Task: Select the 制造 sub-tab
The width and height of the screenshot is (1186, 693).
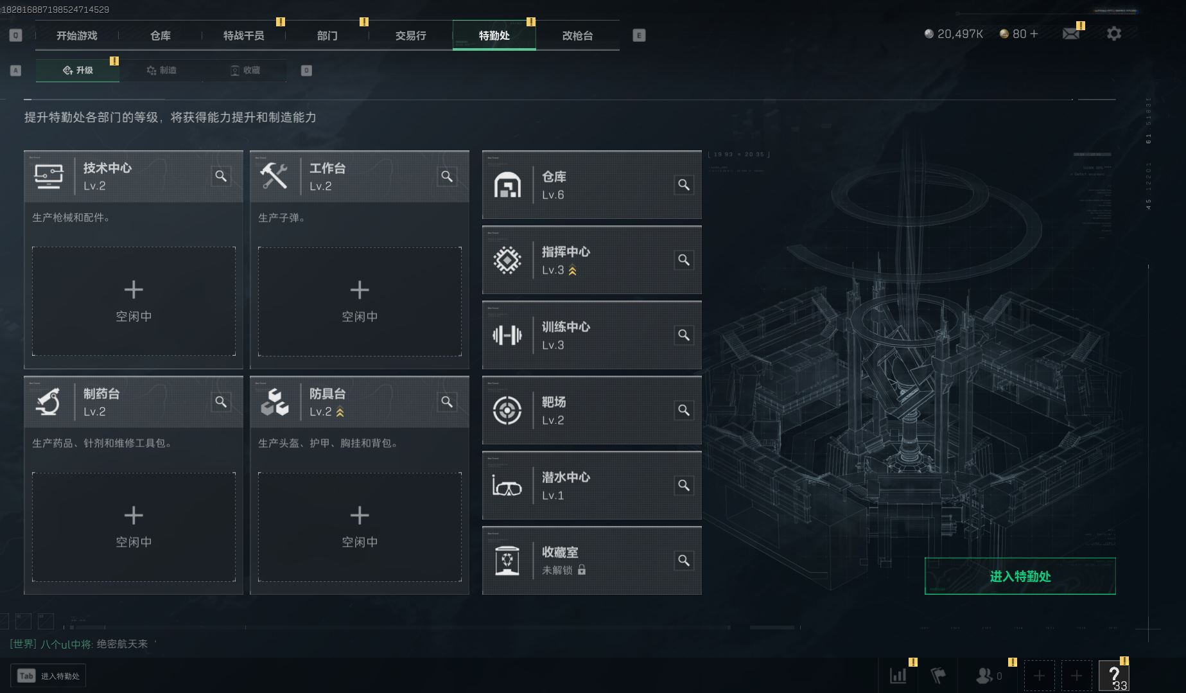Action: (161, 70)
